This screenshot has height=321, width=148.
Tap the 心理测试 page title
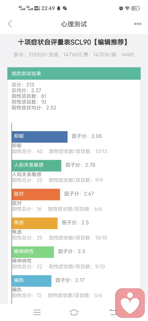tap(74, 24)
